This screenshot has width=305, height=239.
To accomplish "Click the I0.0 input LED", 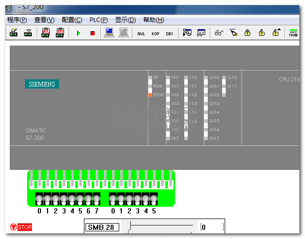I will coord(168,77).
